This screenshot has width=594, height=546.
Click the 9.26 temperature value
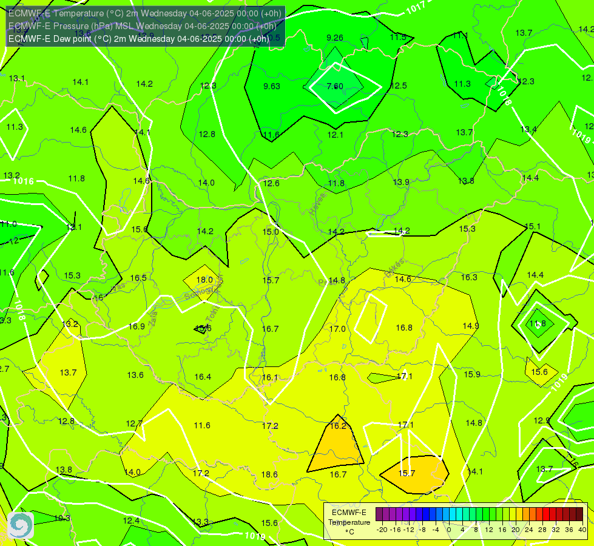click(335, 38)
